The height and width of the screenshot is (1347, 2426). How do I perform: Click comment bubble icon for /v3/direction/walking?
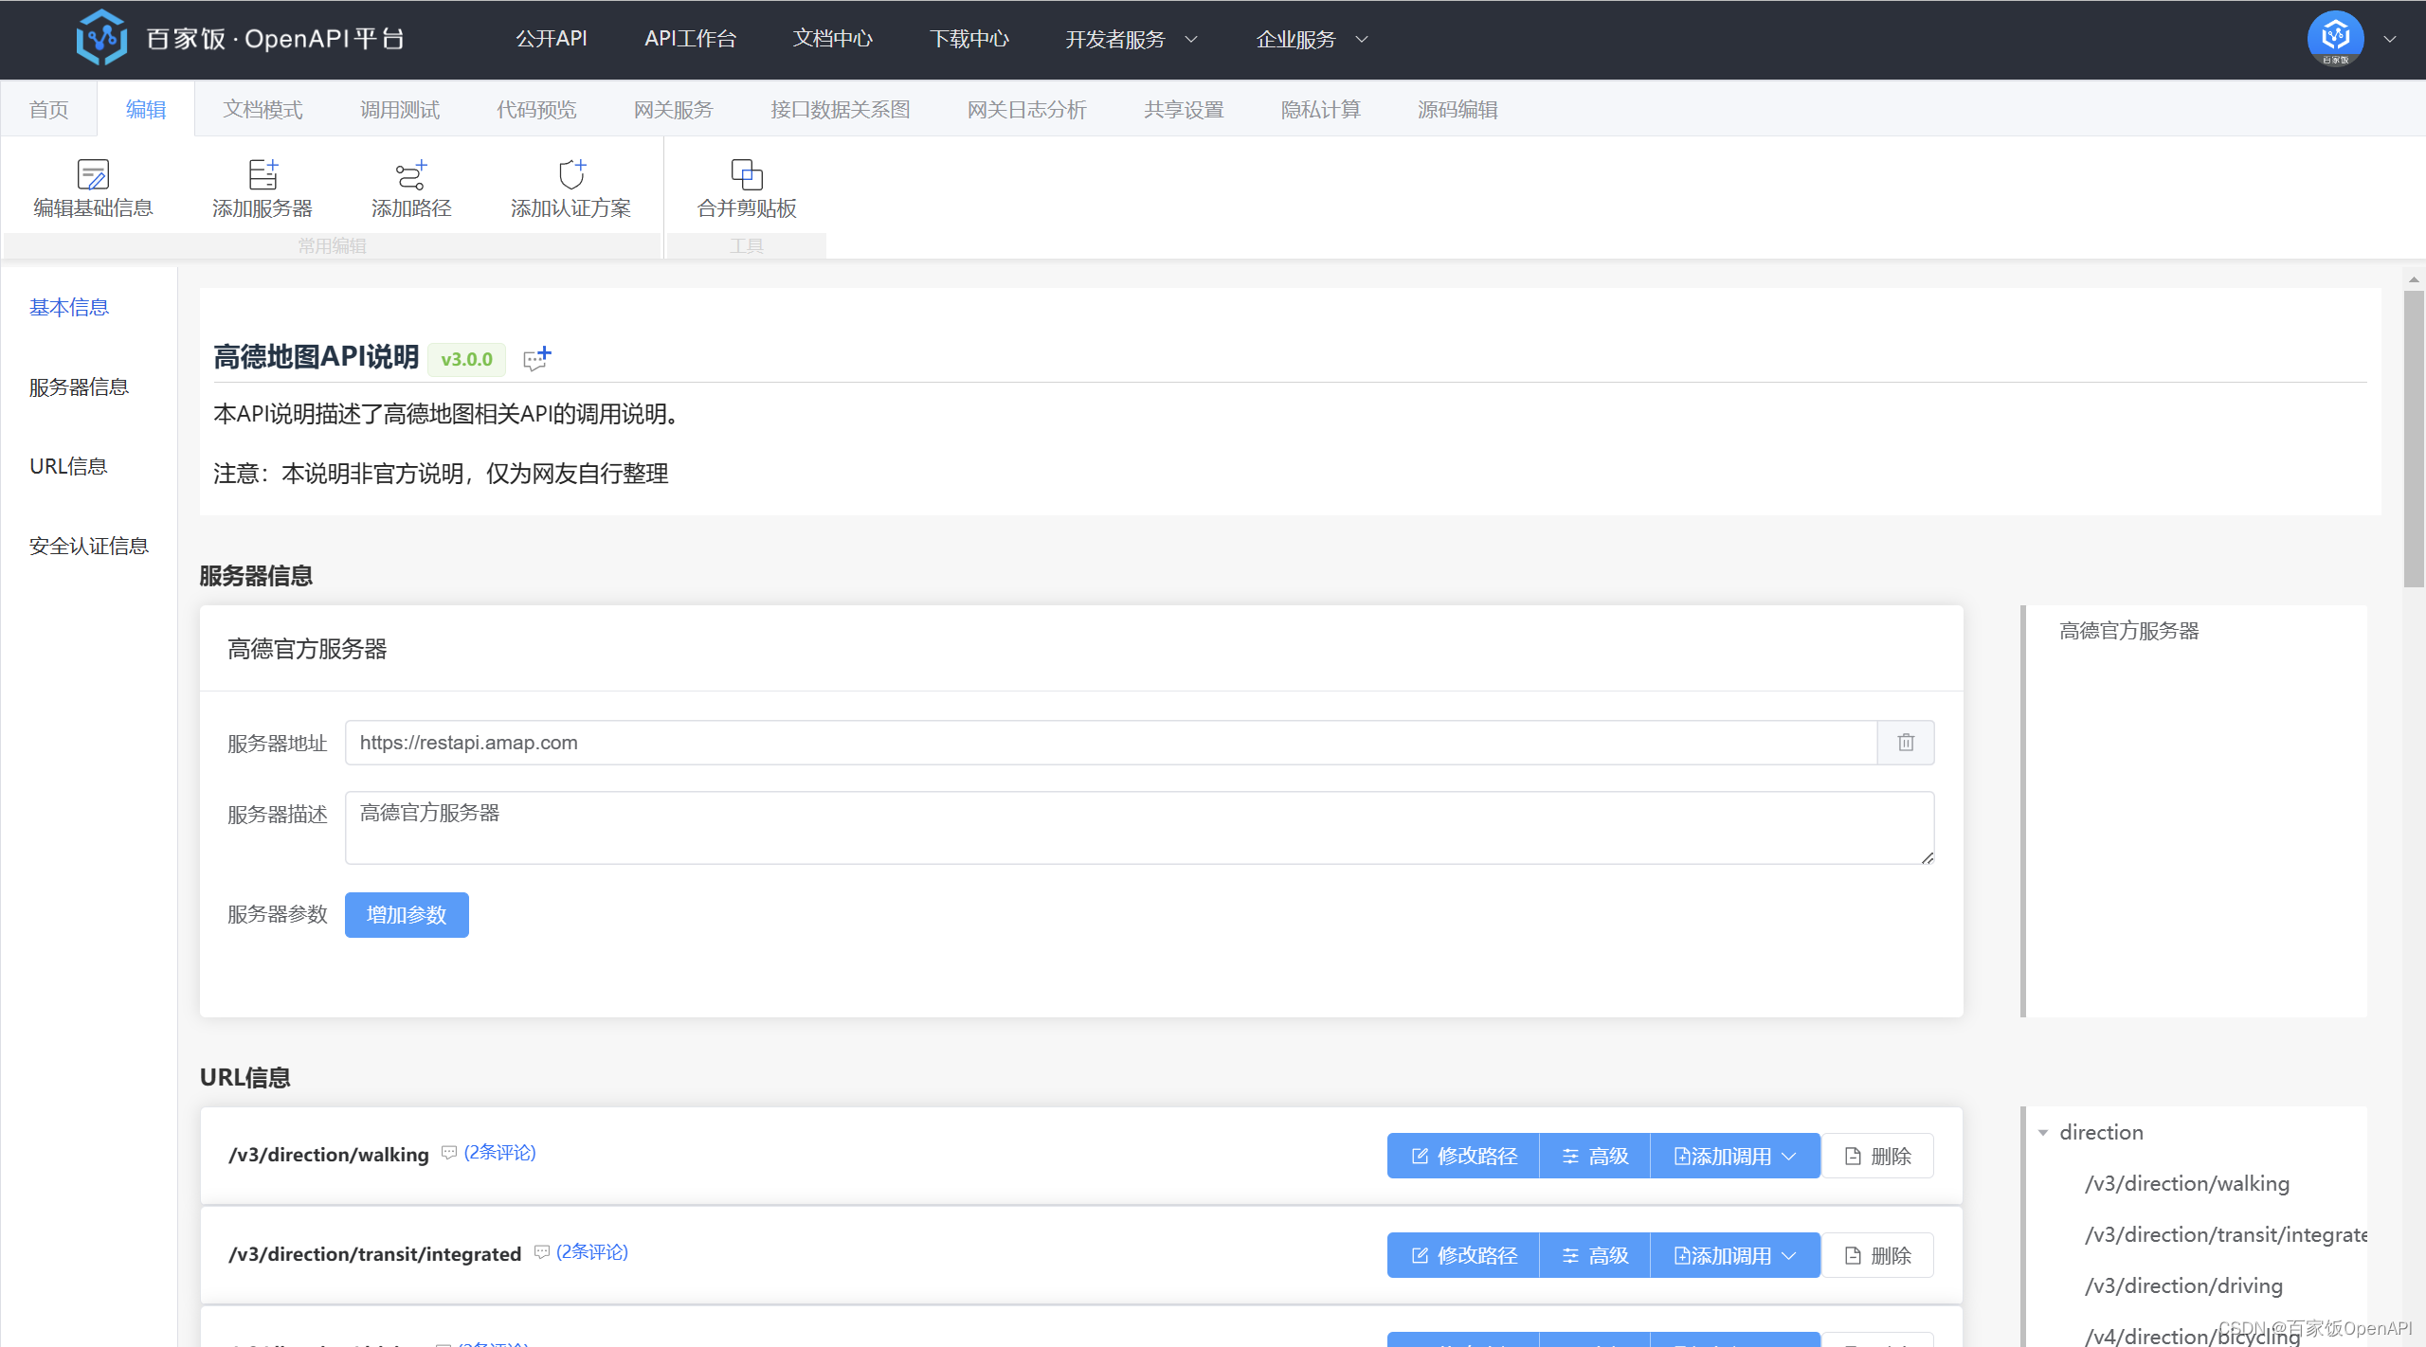(x=449, y=1153)
